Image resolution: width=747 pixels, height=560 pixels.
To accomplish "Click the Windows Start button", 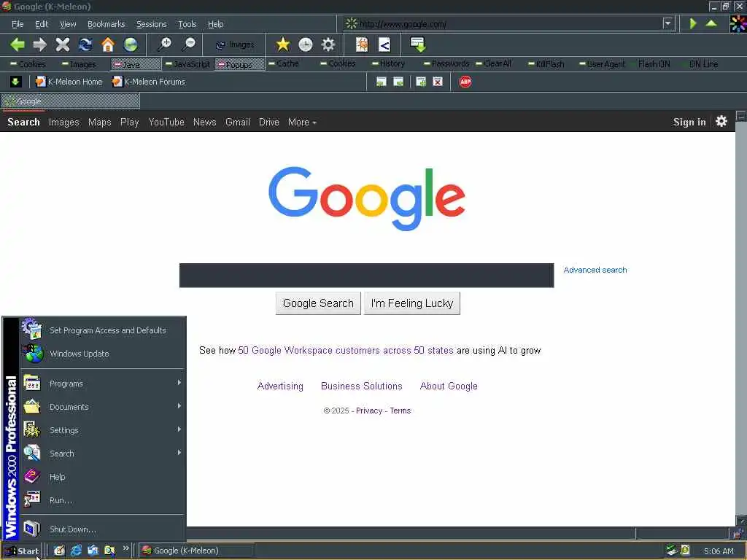I will click(22, 551).
